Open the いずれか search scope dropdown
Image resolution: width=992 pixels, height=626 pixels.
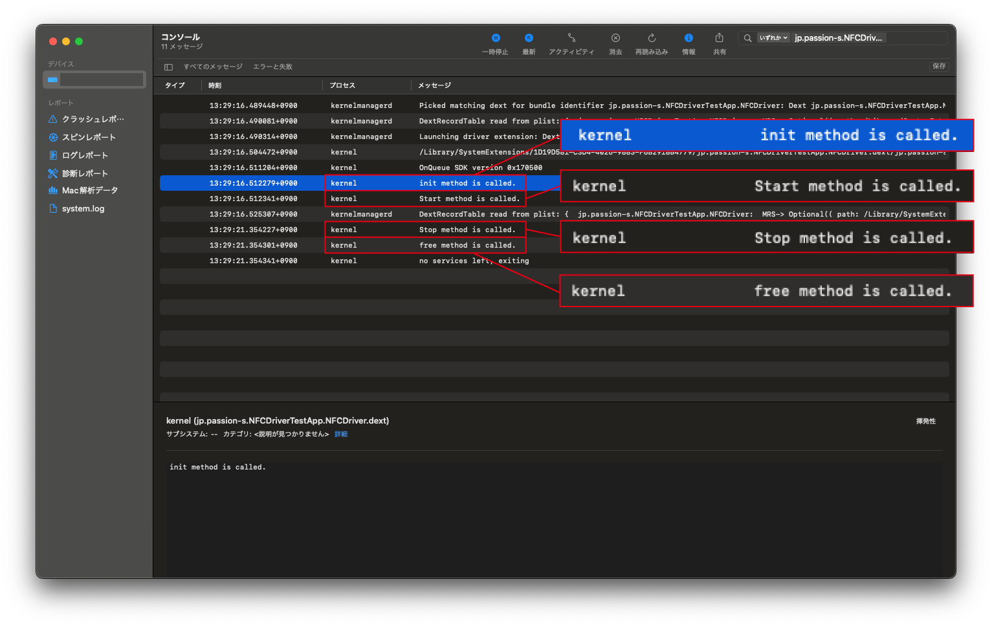click(x=773, y=38)
